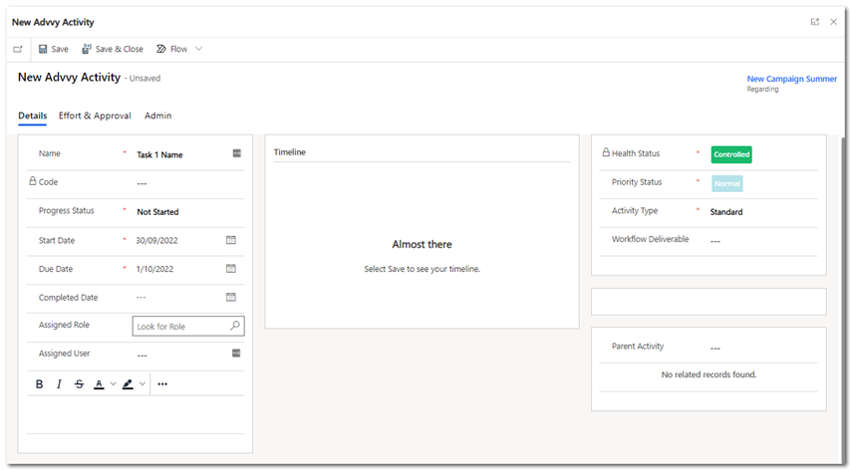Viewport: 852px width, 471px height.
Task: Click the icon beside the Assigned User field
Action: pyautogui.click(x=236, y=353)
